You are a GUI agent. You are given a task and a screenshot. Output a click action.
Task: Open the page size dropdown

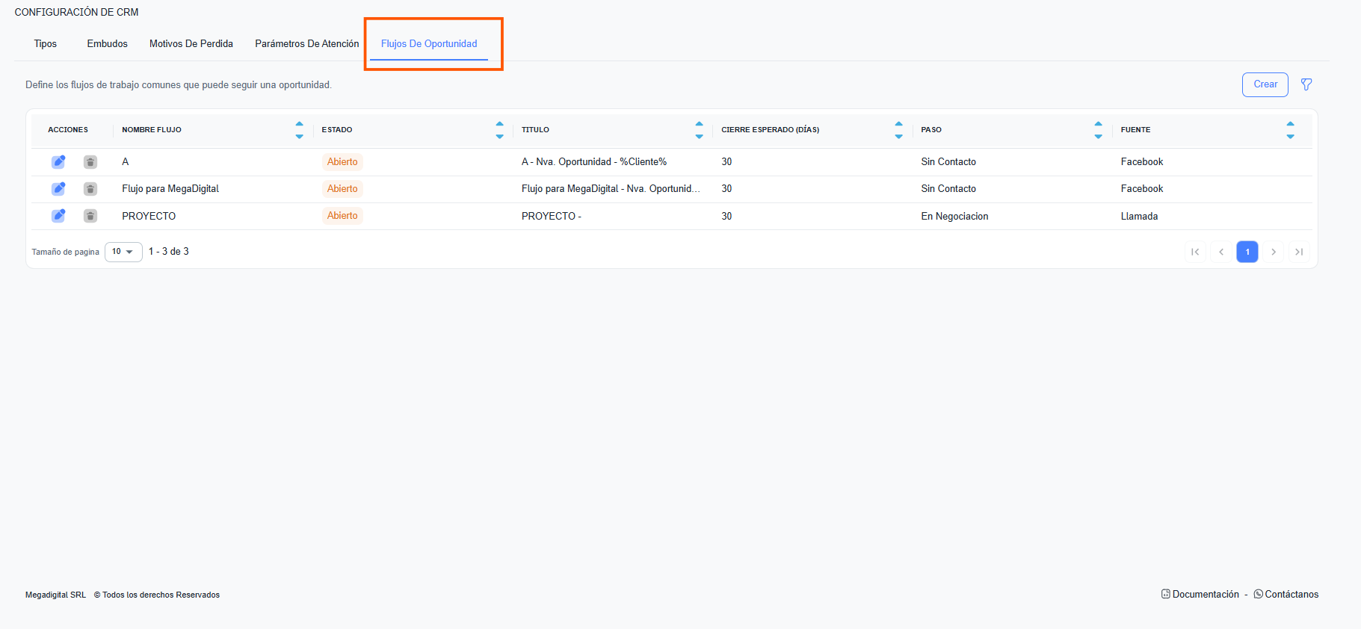pyautogui.click(x=123, y=252)
